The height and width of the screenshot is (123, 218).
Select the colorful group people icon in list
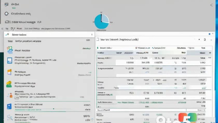point(10,50)
